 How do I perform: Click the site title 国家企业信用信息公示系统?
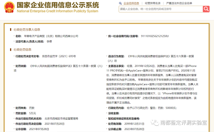(58, 5)
